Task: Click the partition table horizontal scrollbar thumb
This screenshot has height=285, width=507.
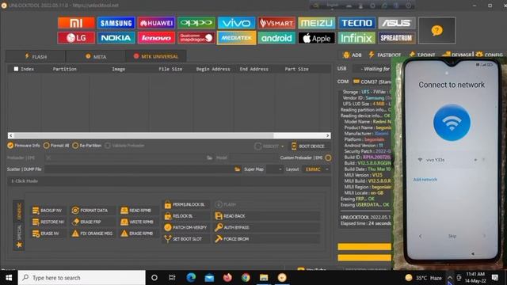Action: pyautogui.click(x=143, y=135)
